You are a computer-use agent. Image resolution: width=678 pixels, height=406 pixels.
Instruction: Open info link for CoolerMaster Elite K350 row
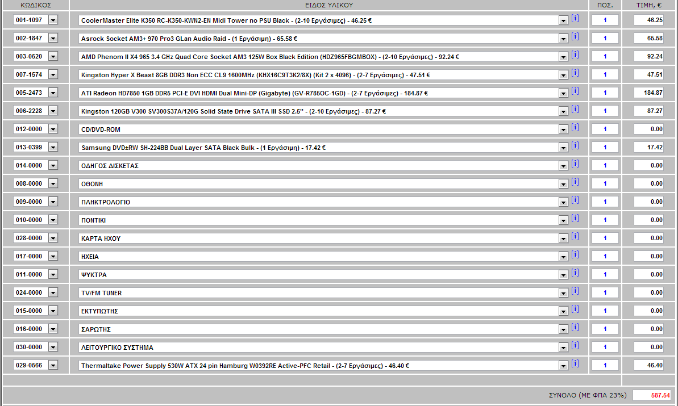575,18
